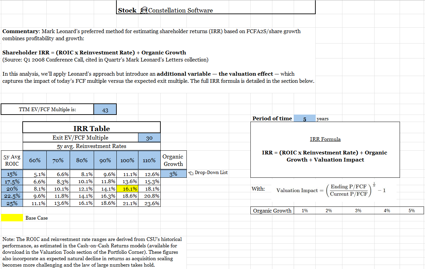Click the Note paragraph about ROIC ranges
The image size is (425, 269).
point(92,252)
